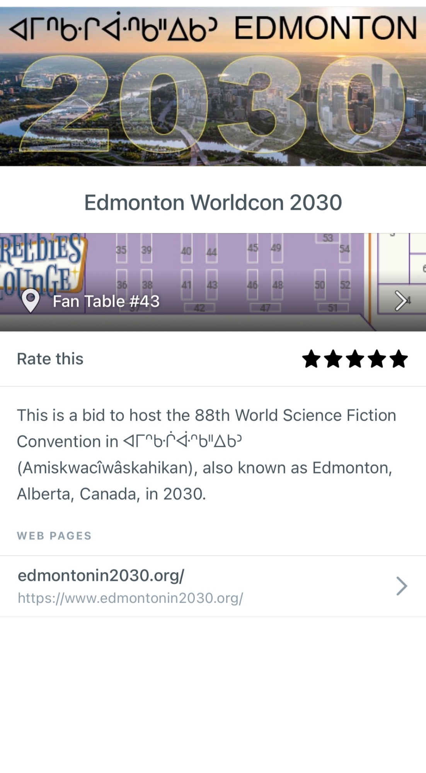Select table 45 on the floor map
Viewport: 426px width, 773px height.
[x=252, y=248]
